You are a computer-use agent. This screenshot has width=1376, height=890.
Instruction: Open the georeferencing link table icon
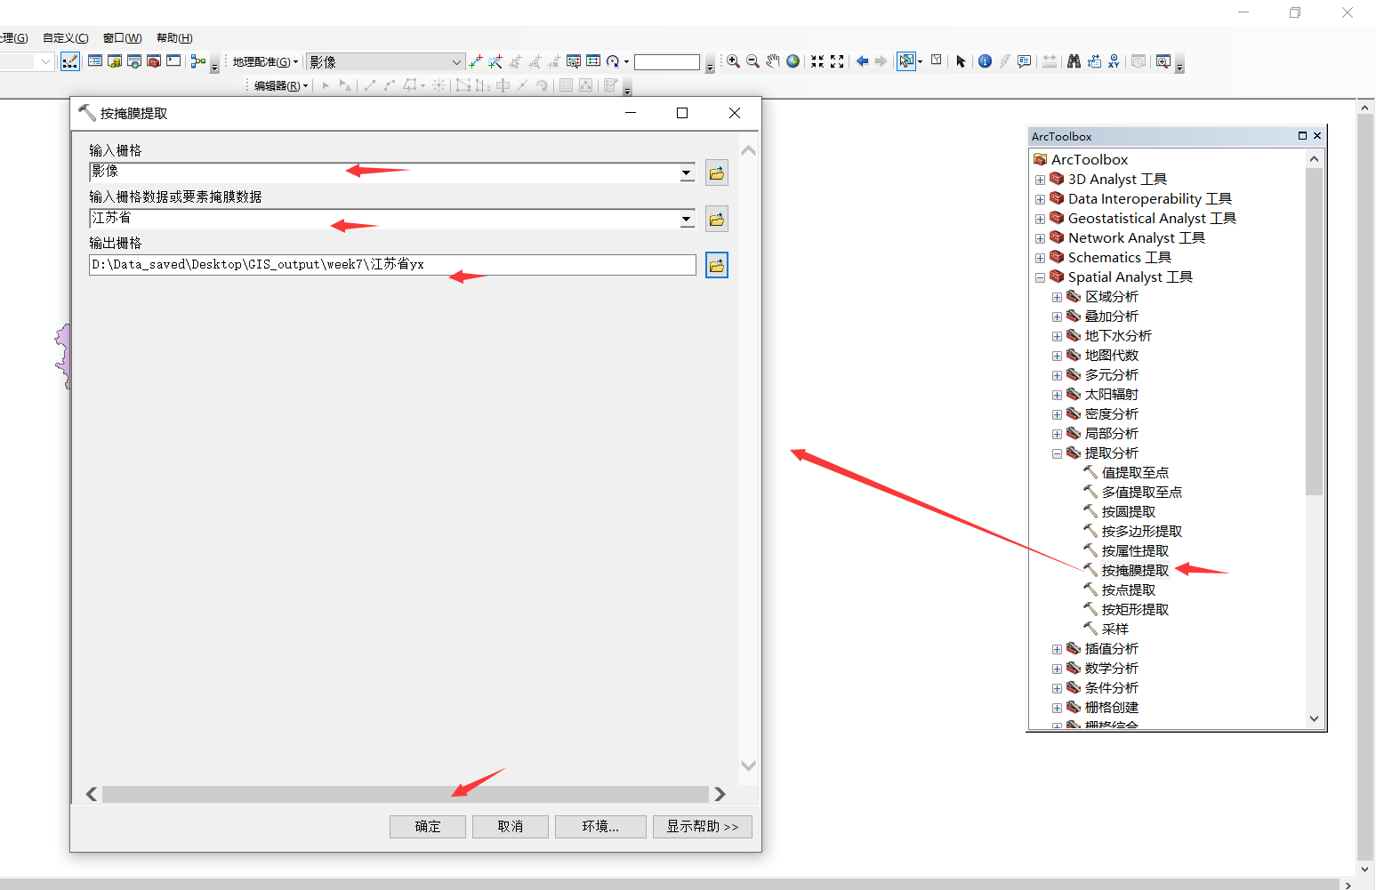pos(593,61)
